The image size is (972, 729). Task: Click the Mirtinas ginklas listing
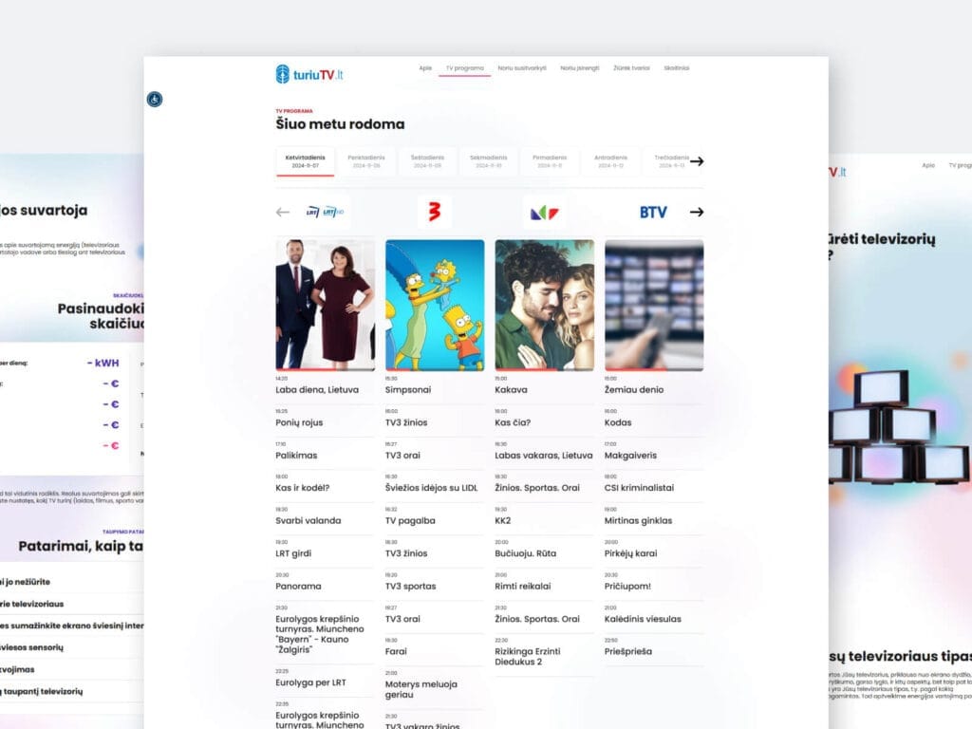tap(639, 521)
